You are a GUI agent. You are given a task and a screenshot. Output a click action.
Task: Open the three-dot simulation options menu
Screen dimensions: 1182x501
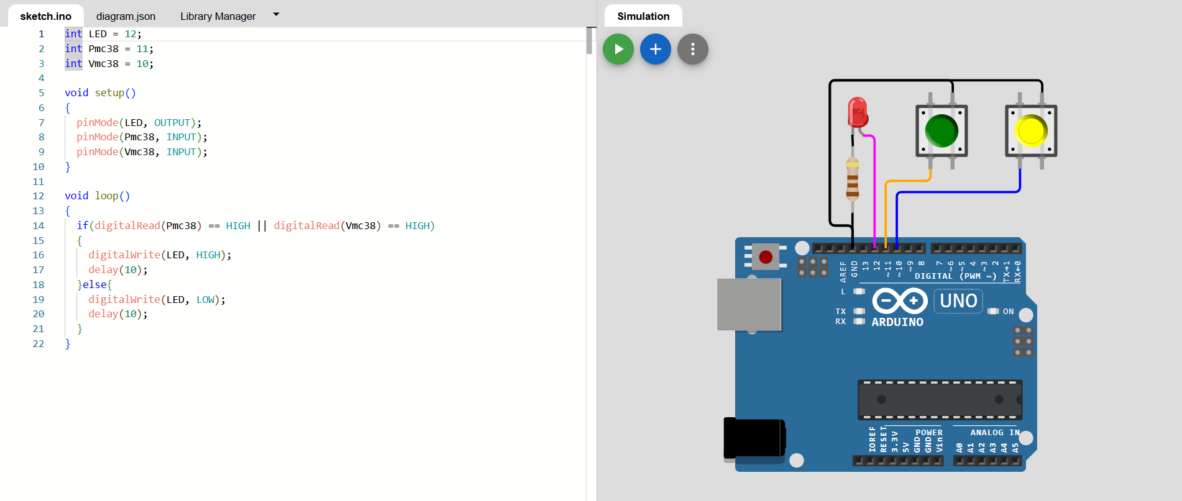pyautogui.click(x=693, y=49)
